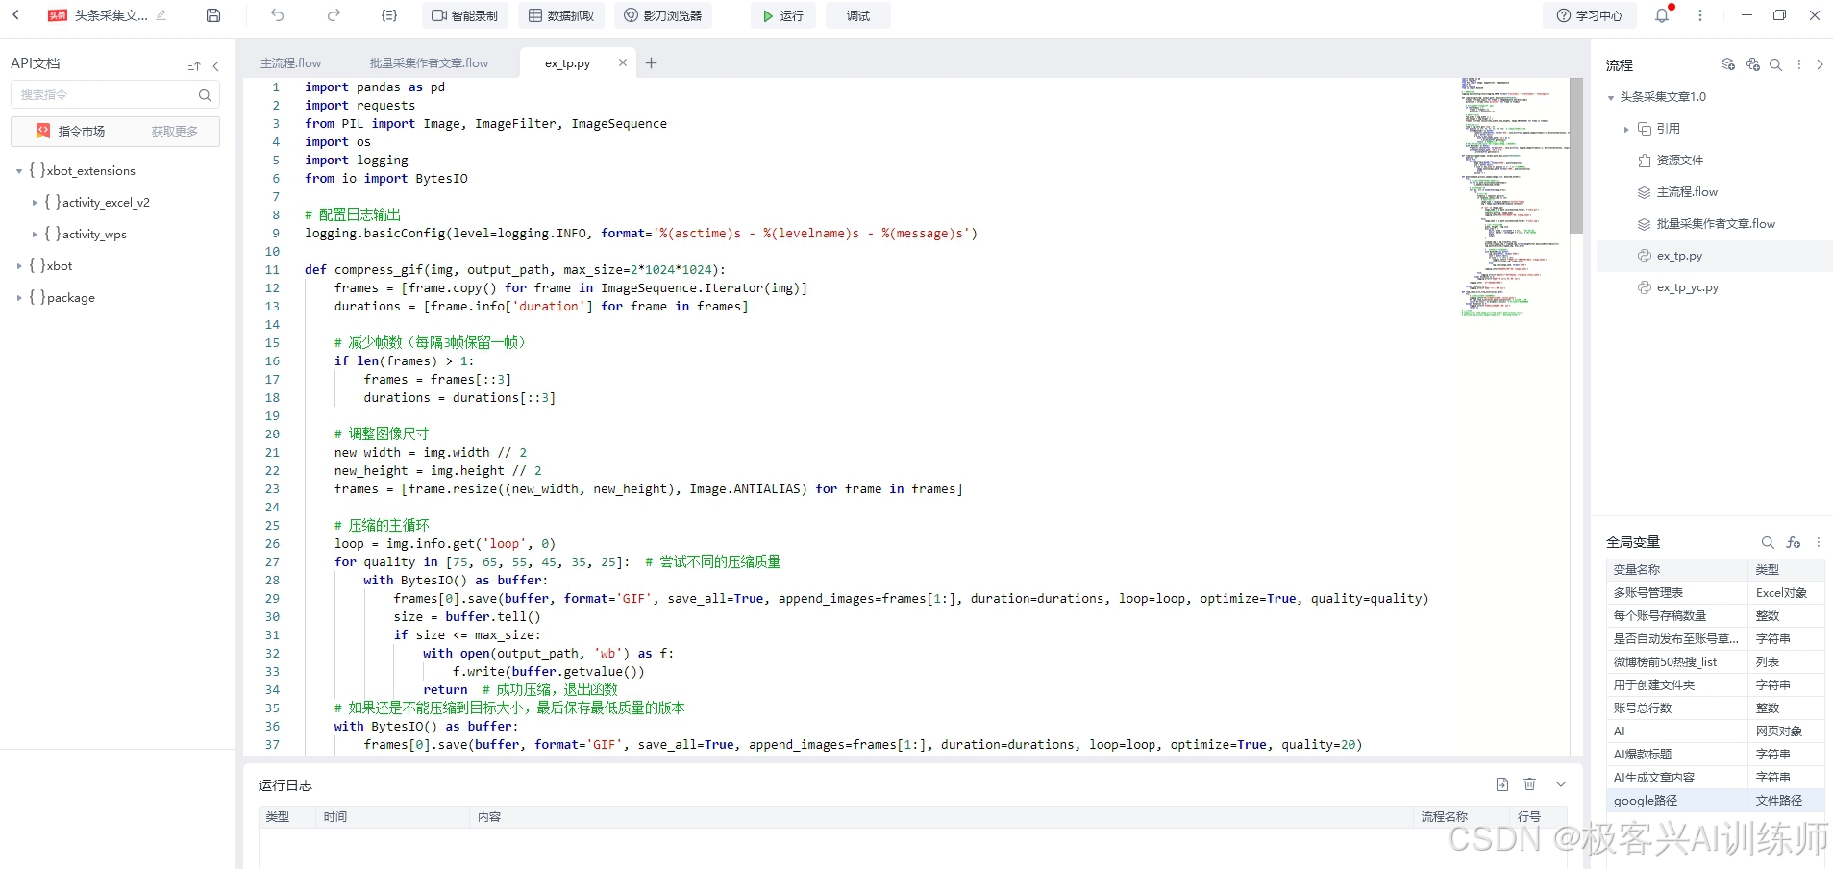Redo the last action

coord(334,15)
